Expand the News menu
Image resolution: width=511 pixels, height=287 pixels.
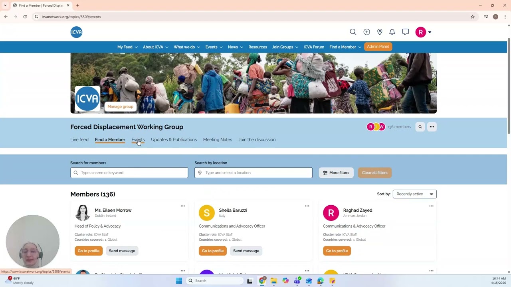(x=236, y=47)
